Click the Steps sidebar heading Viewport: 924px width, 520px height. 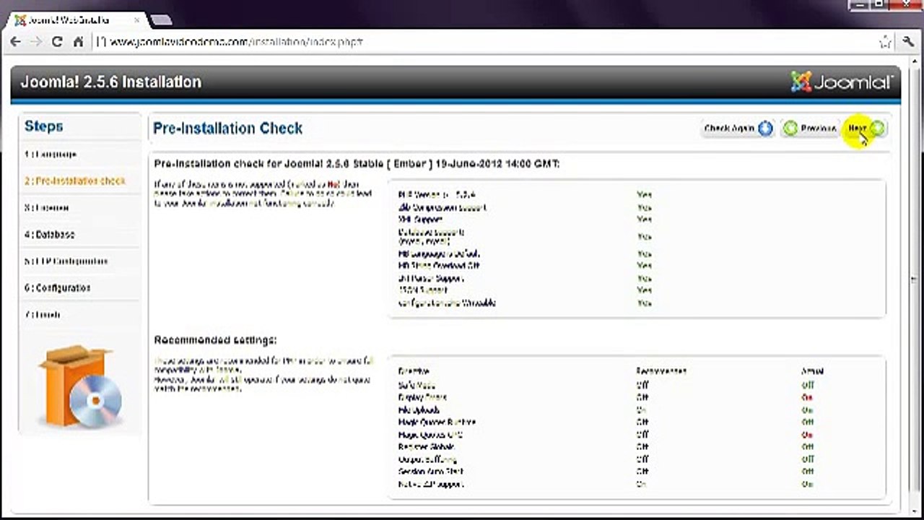pyautogui.click(x=44, y=126)
